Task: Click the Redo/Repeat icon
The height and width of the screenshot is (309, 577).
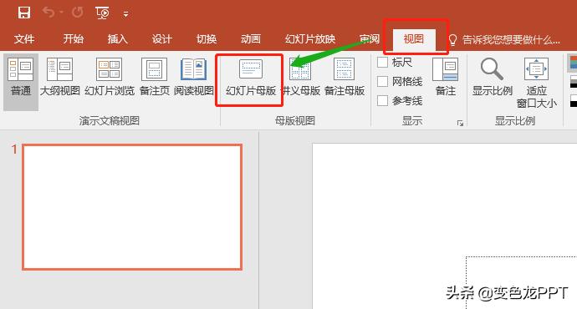Action: coord(77,13)
